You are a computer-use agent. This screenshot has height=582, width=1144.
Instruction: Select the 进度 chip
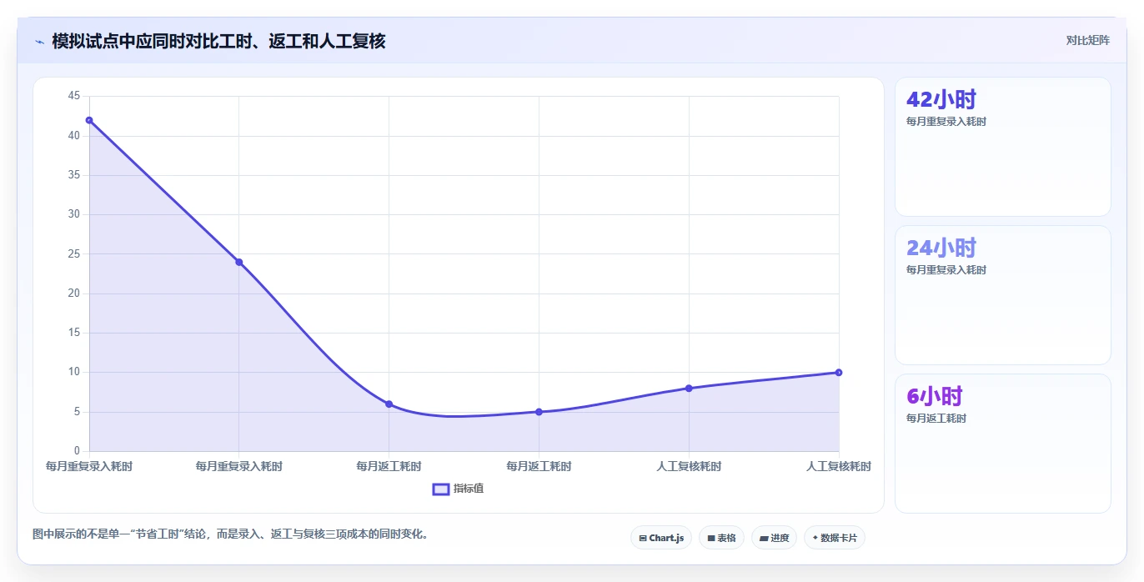[x=774, y=538]
